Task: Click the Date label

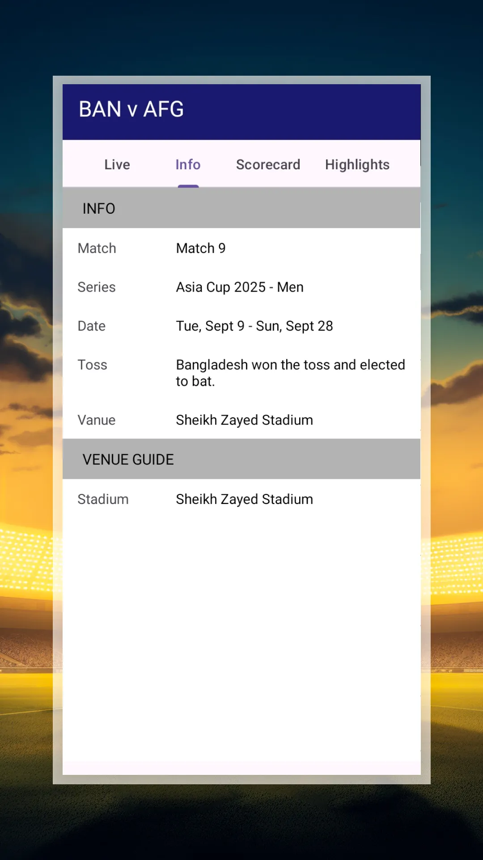Action: [91, 326]
